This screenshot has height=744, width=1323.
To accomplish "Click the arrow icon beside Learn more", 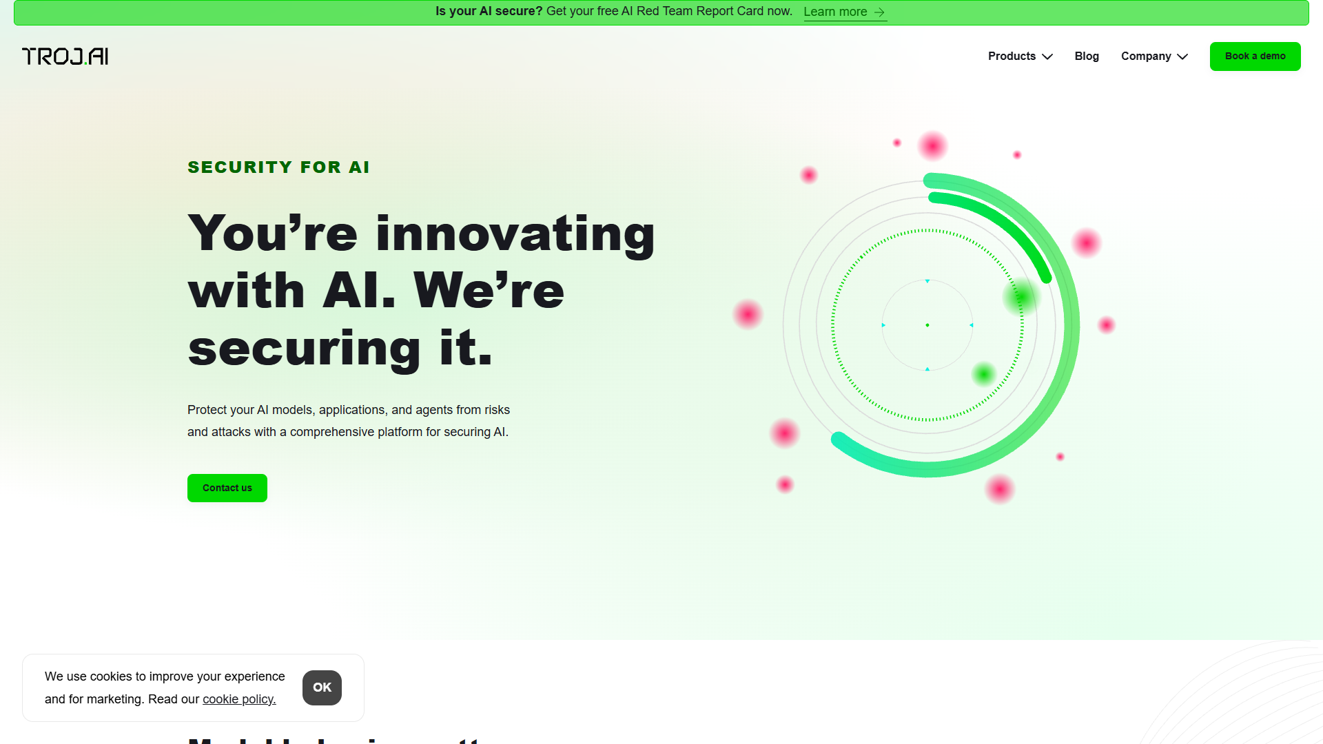I will 879,12.
